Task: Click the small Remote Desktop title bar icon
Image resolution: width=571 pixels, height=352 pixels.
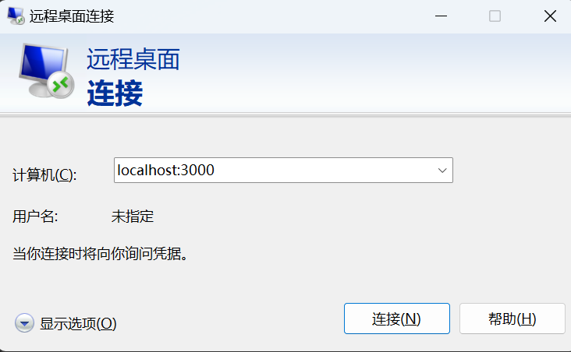Action: [16, 16]
